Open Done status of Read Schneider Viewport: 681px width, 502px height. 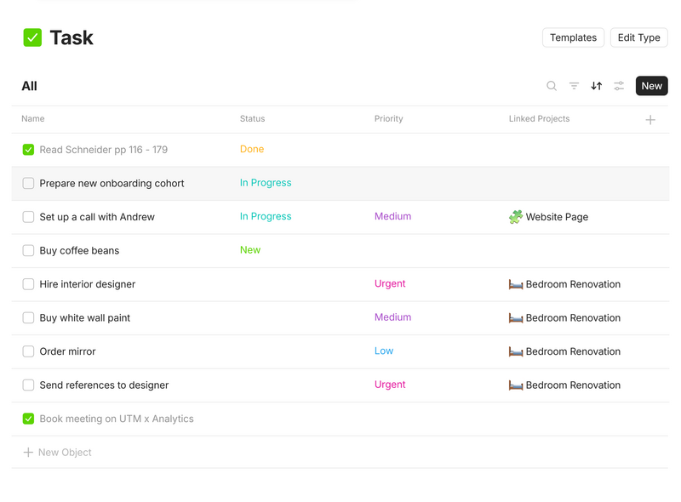(x=252, y=149)
